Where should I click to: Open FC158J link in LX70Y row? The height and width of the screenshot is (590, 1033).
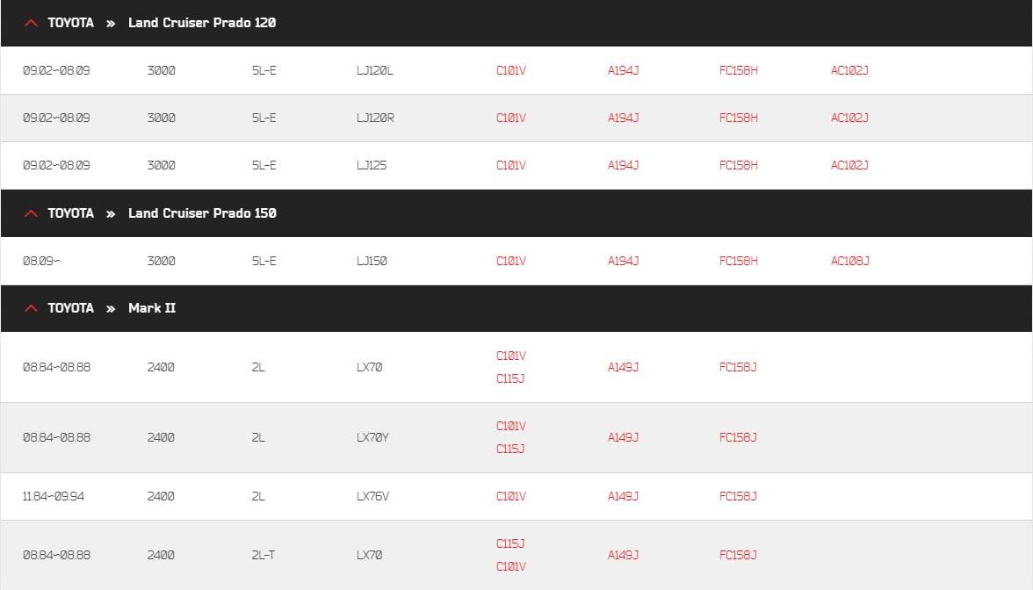pyautogui.click(x=737, y=437)
